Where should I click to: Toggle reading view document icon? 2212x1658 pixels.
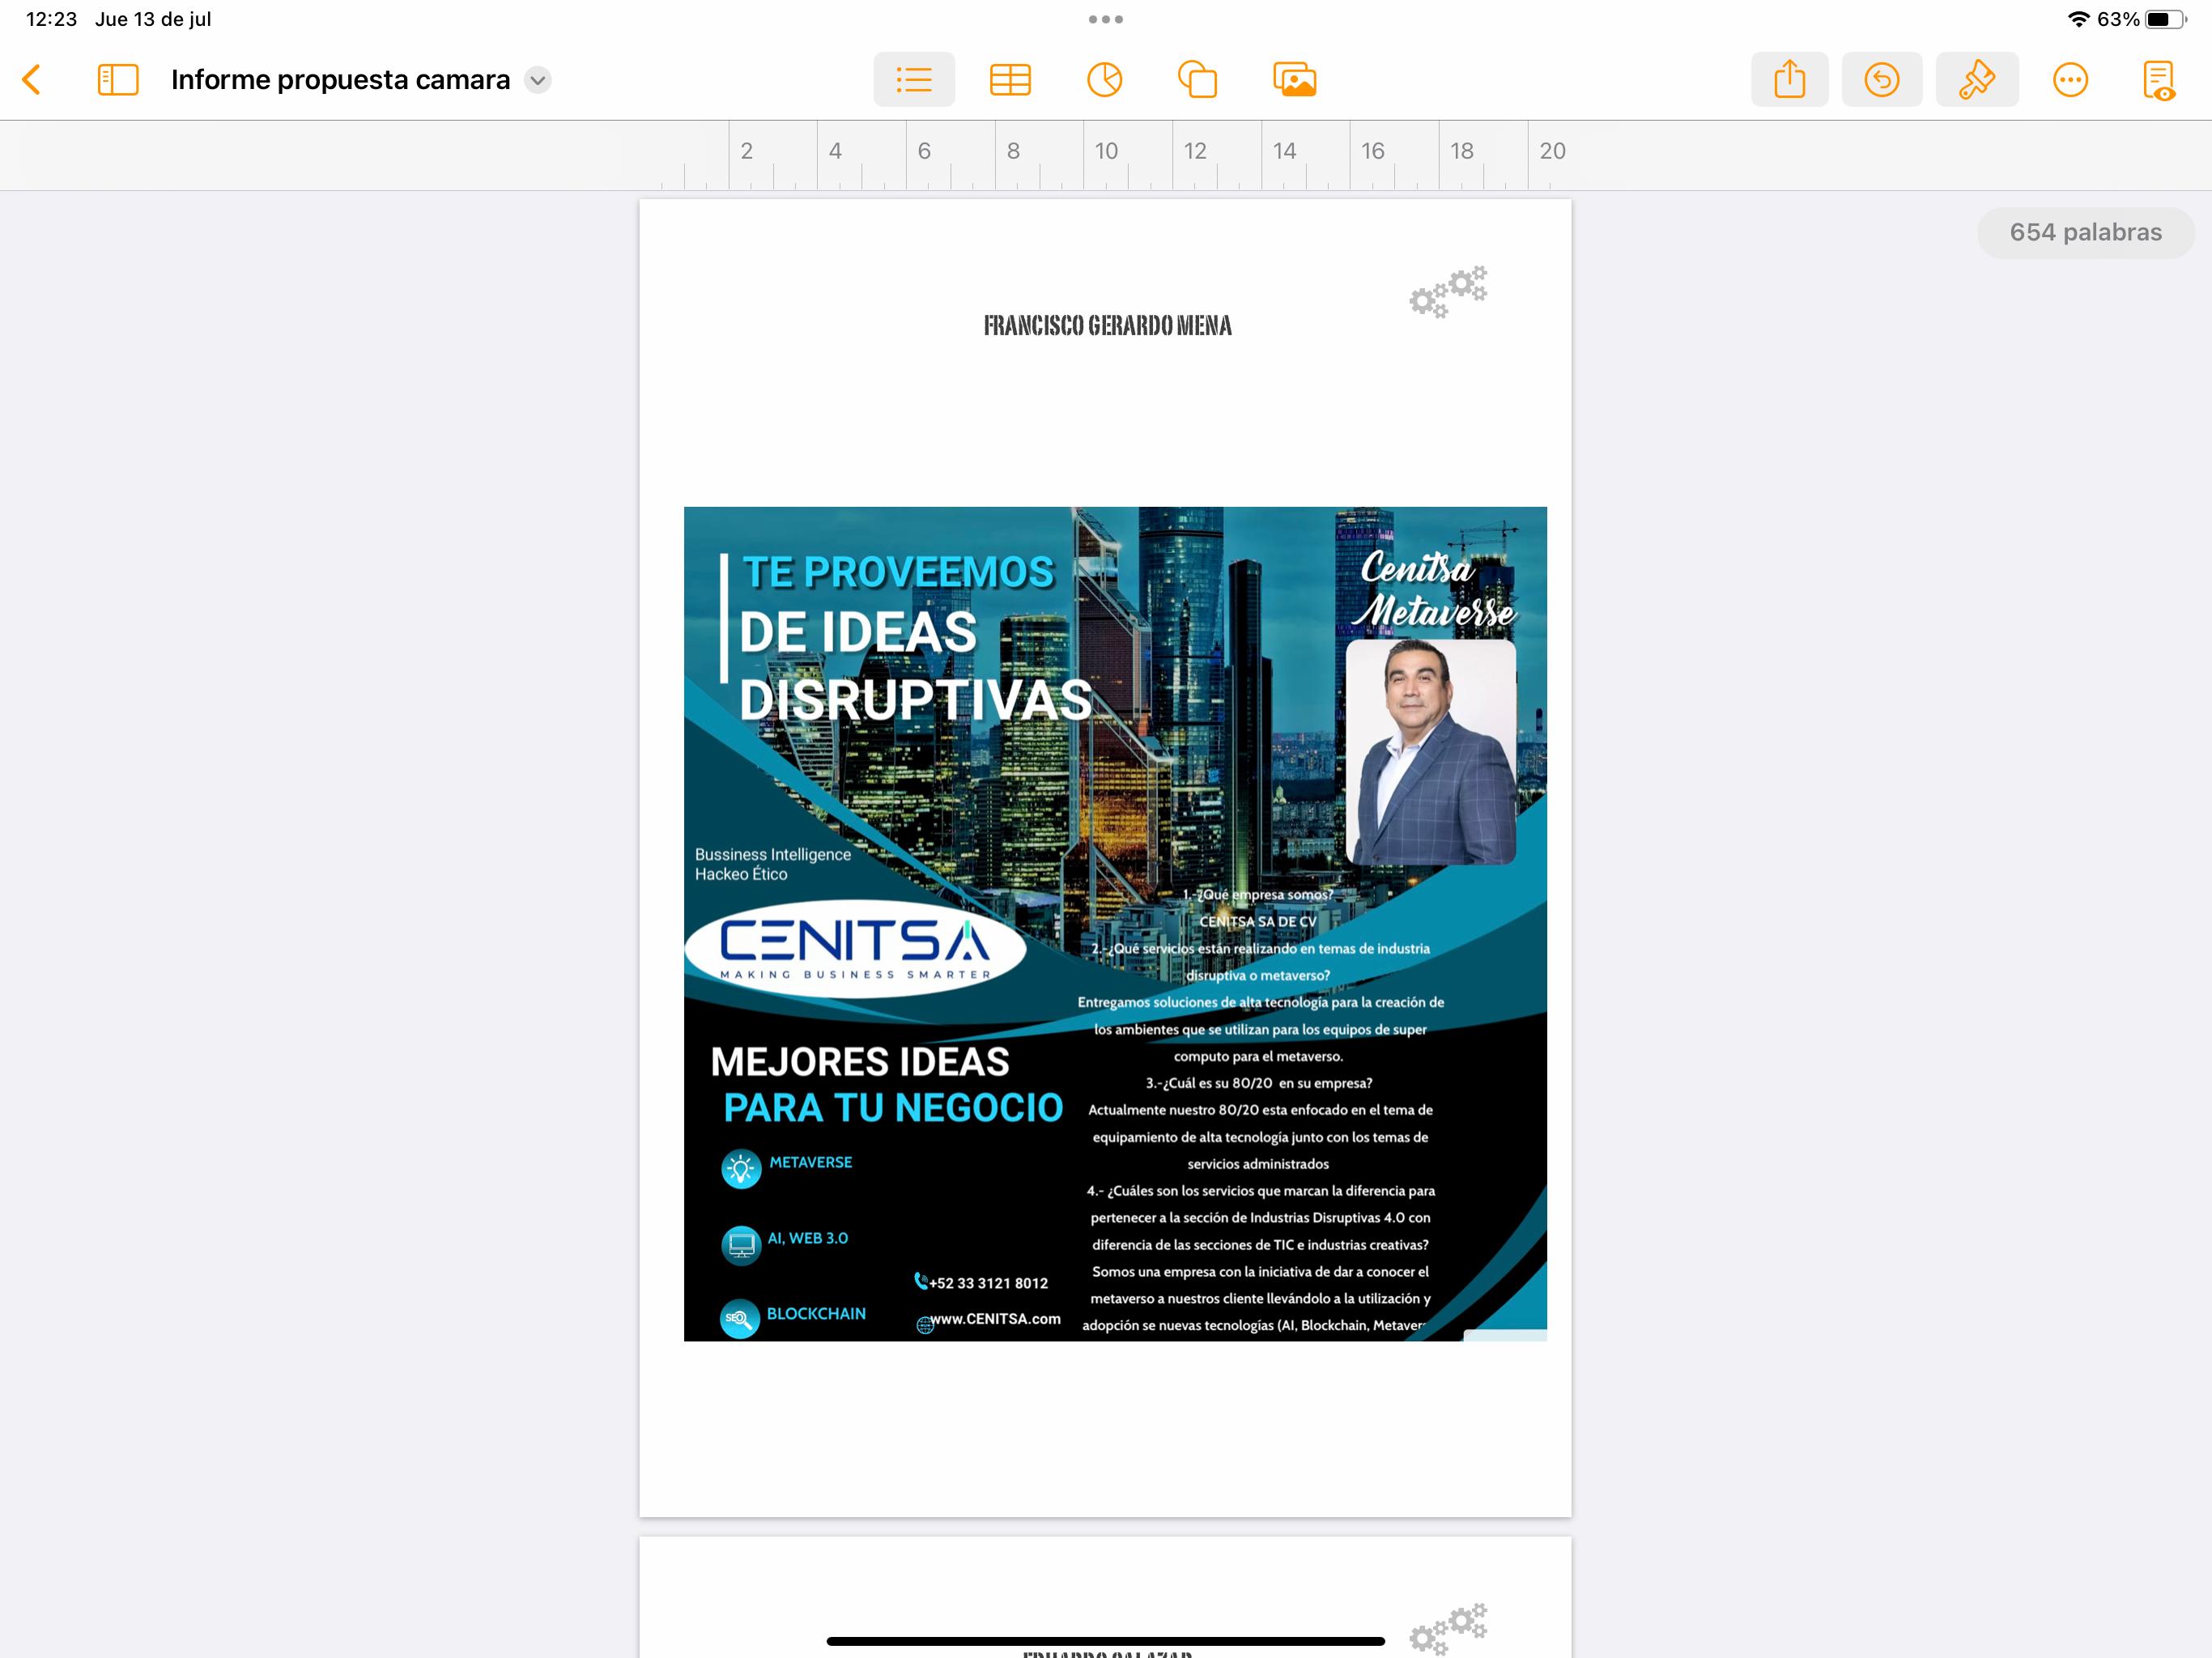point(2158,80)
